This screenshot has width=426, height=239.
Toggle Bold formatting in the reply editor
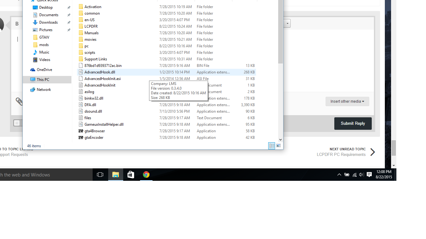click(17, 24)
